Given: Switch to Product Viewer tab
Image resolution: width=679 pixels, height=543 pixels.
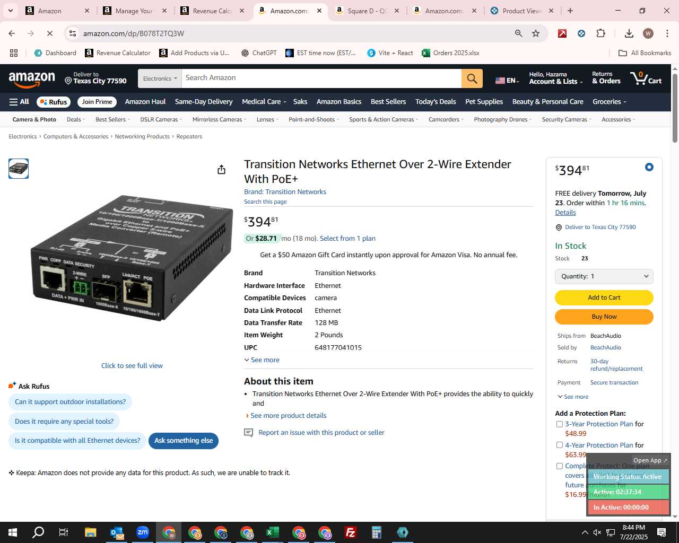Looking at the screenshot, I should click(x=522, y=11).
